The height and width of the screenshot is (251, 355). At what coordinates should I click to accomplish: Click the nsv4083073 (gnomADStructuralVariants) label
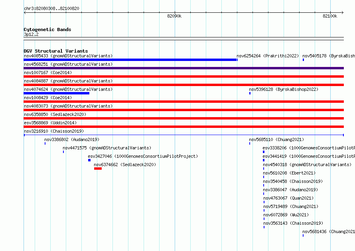tap(68, 106)
